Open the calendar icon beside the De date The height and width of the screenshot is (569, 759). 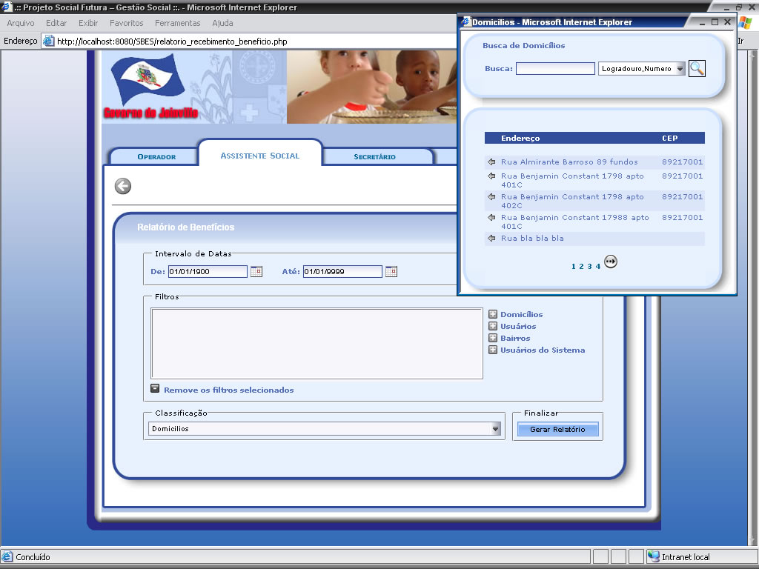(x=256, y=271)
